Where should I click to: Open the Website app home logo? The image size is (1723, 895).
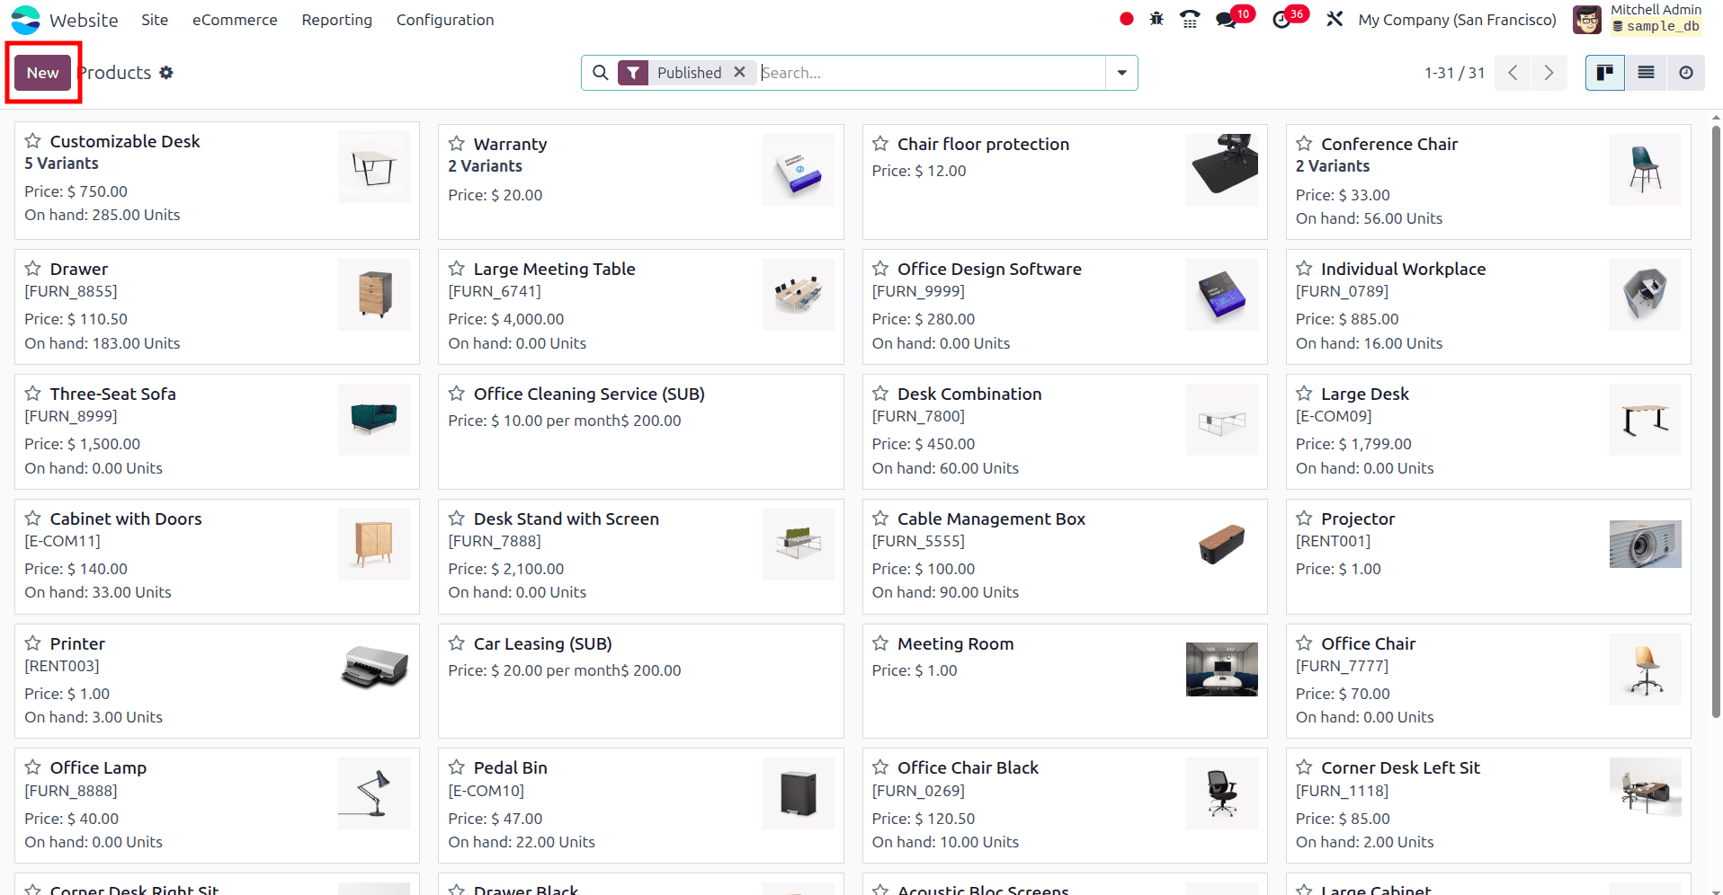point(25,20)
